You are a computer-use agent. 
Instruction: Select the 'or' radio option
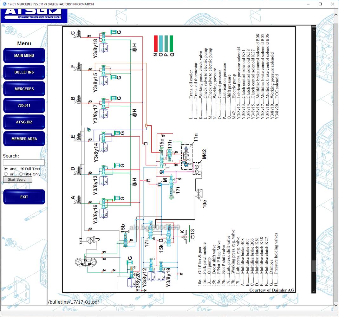tap(6, 174)
